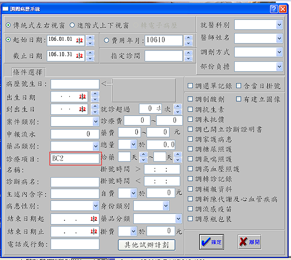The image size is (291, 260).
Task: Expand the 案件類別 combo box
Action: click(95, 121)
